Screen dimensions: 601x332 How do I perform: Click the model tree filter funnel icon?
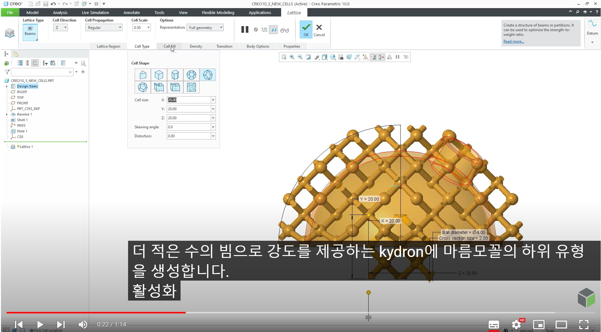[x=7, y=72]
